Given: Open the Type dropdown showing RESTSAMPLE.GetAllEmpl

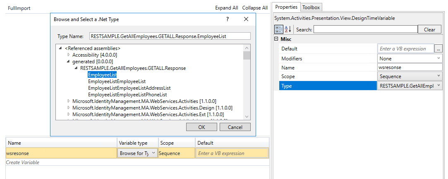Looking at the screenshot, I should point(410,86).
